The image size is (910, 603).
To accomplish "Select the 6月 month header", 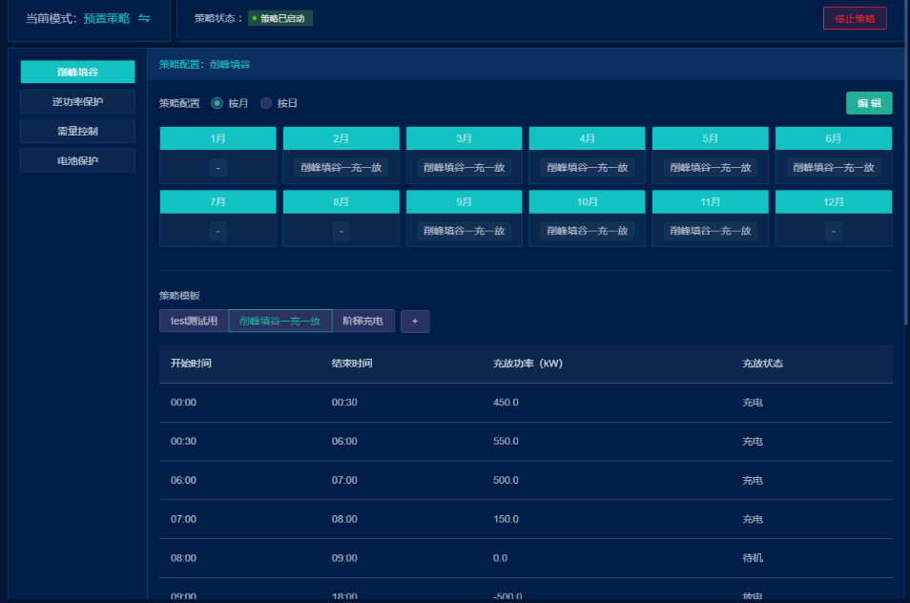I will click(x=834, y=138).
